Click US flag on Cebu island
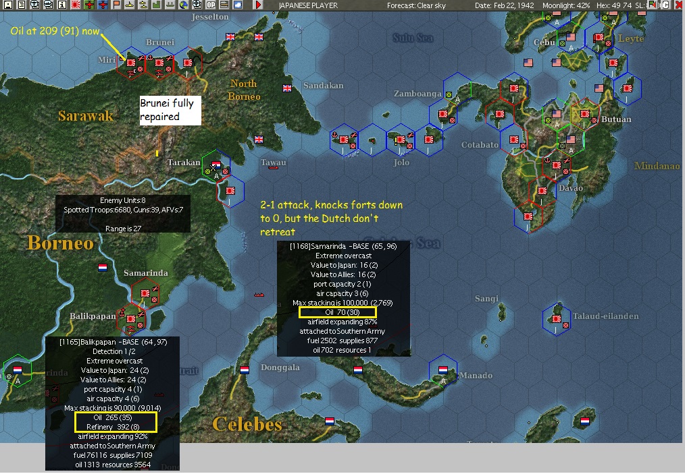685x474 pixels. coord(571,37)
